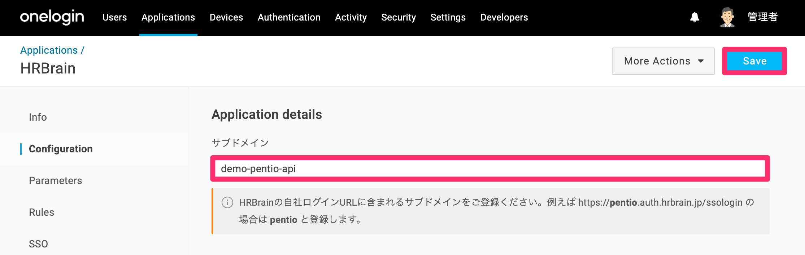Click the 管理者 account name

[x=762, y=17]
